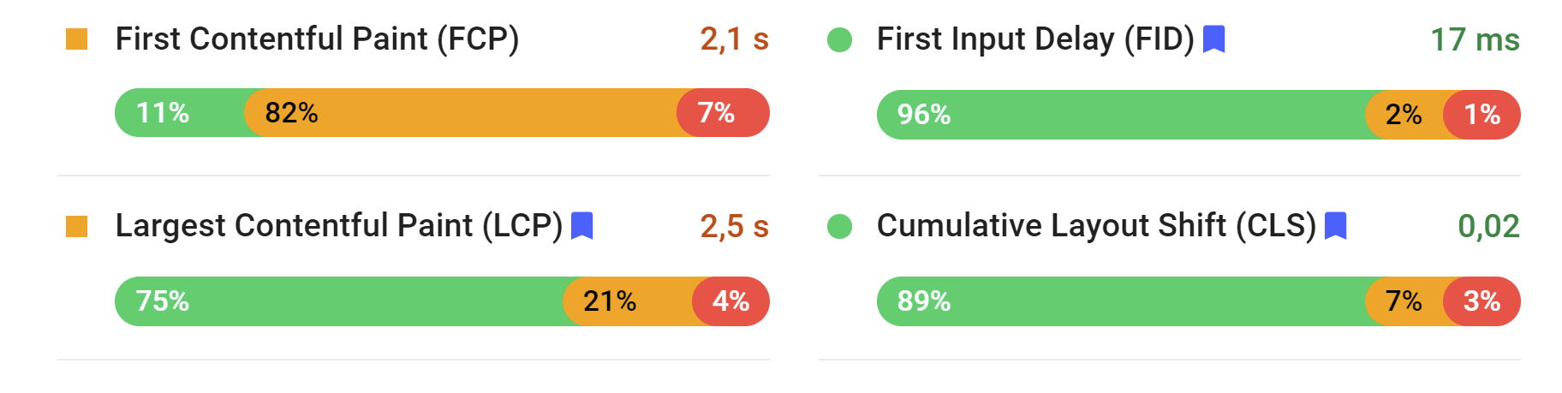Click the First Input Delay (FID) label
This screenshot has height=393, width=1562.
tap(1034, 39)
